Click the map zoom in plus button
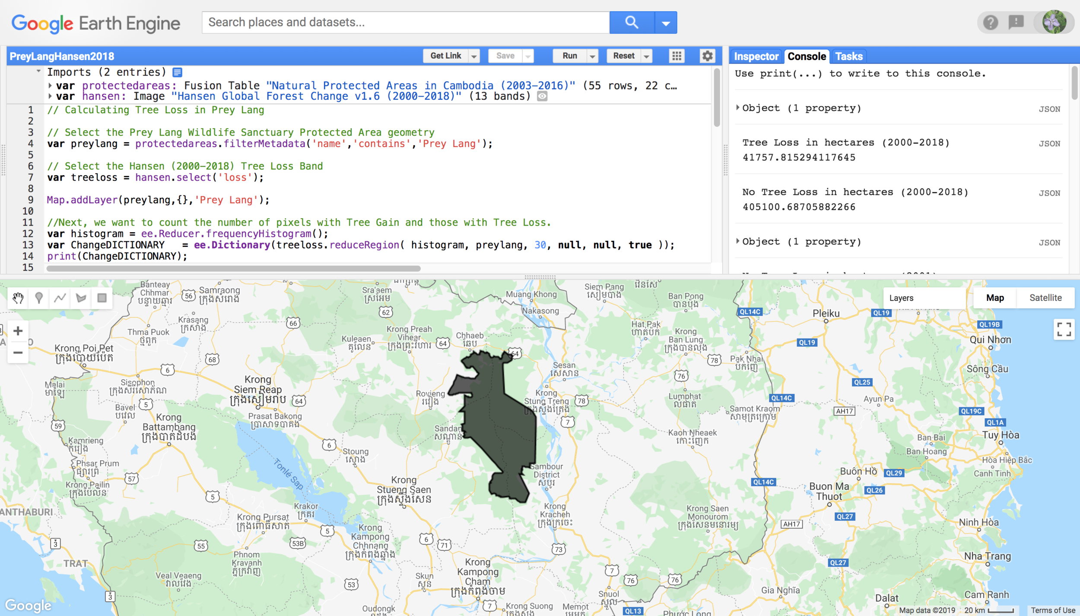The height and width of the screenshot is (616, 1080). pyautogui.click(x=18, y=331)
